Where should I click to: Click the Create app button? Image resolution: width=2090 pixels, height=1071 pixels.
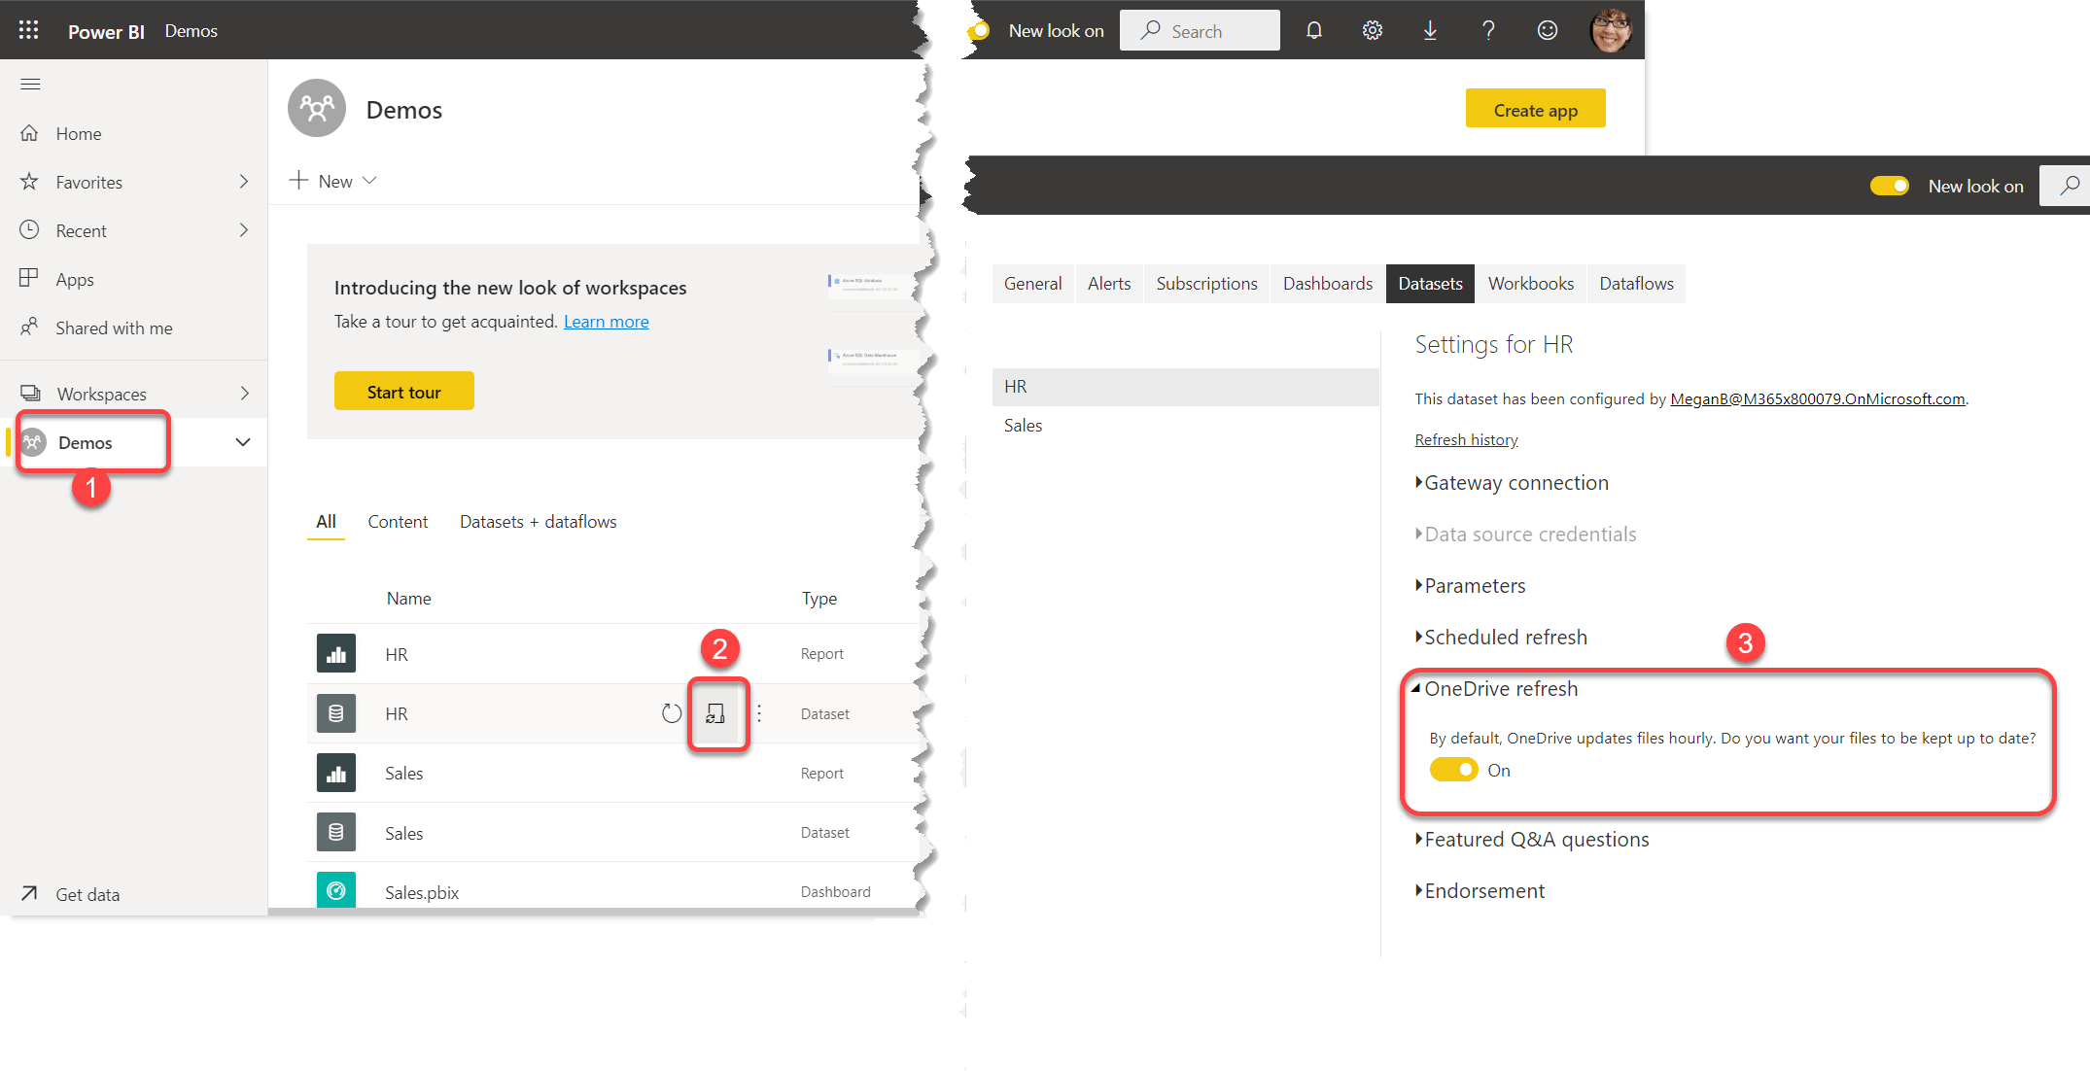pos(1536,108)
